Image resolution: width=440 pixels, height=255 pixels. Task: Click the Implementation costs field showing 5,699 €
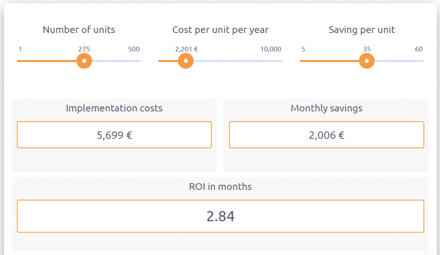point(114,135)
